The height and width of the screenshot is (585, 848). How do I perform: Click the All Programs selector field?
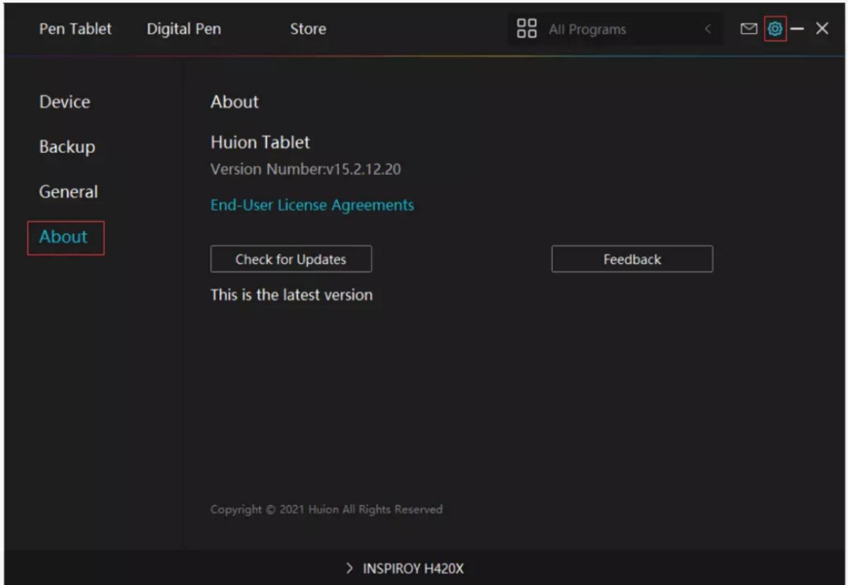[x=616, y=28]
